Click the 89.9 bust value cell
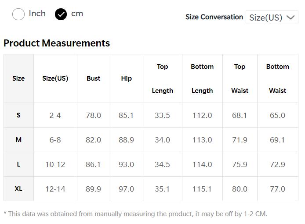The image size is (305, 224). tap(93, 188)
